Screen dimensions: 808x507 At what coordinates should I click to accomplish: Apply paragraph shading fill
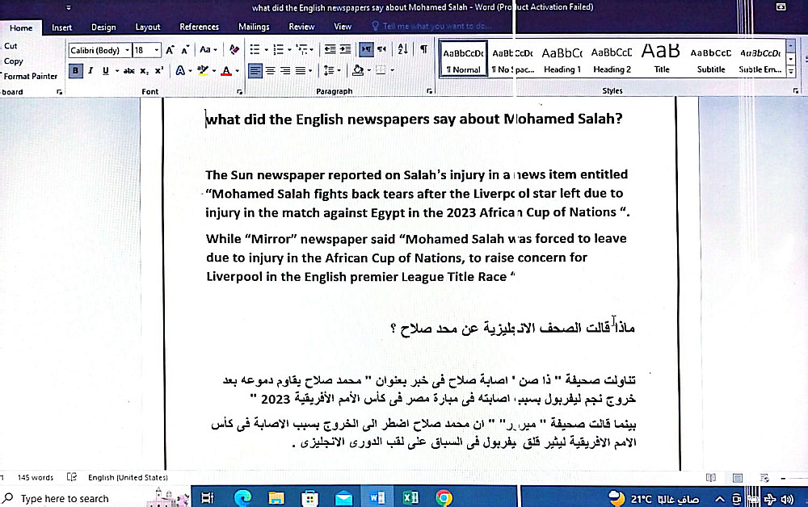[x=358, y=70]
